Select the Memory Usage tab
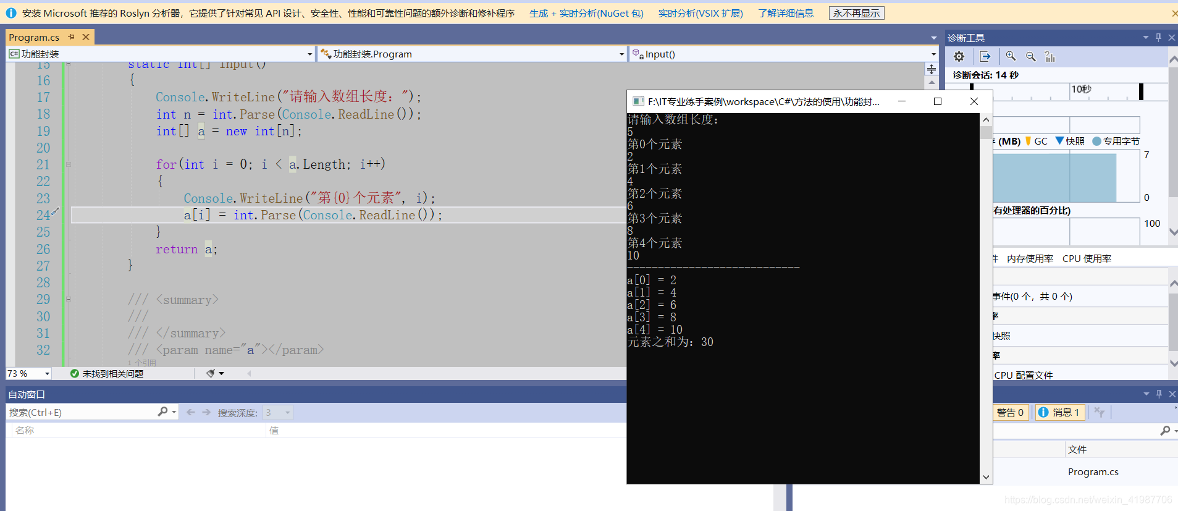1178x511 pixels. tap(1030, 259)
